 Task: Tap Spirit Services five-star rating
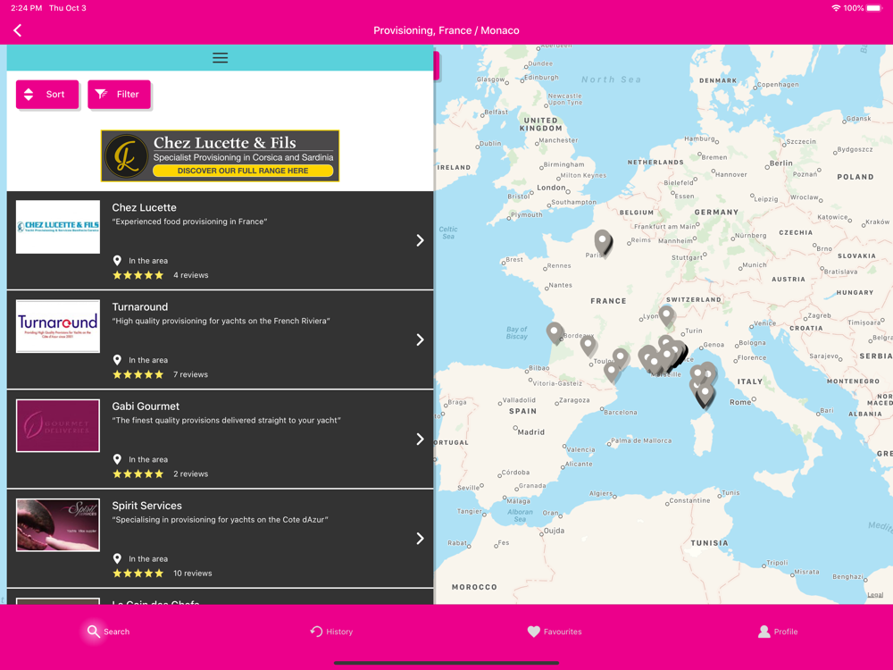point(138,574)
